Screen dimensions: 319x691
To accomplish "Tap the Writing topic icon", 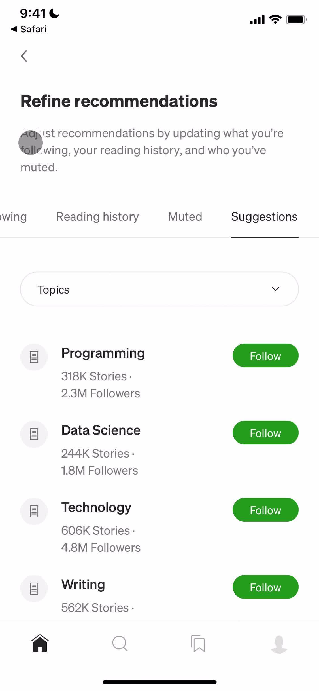I will click(34, 589).
